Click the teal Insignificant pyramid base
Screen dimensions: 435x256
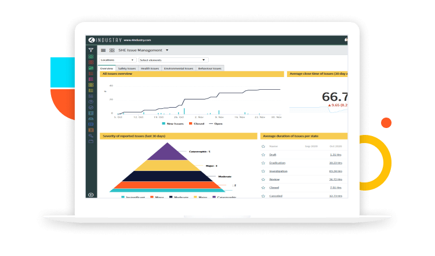[x=167, y=191]
